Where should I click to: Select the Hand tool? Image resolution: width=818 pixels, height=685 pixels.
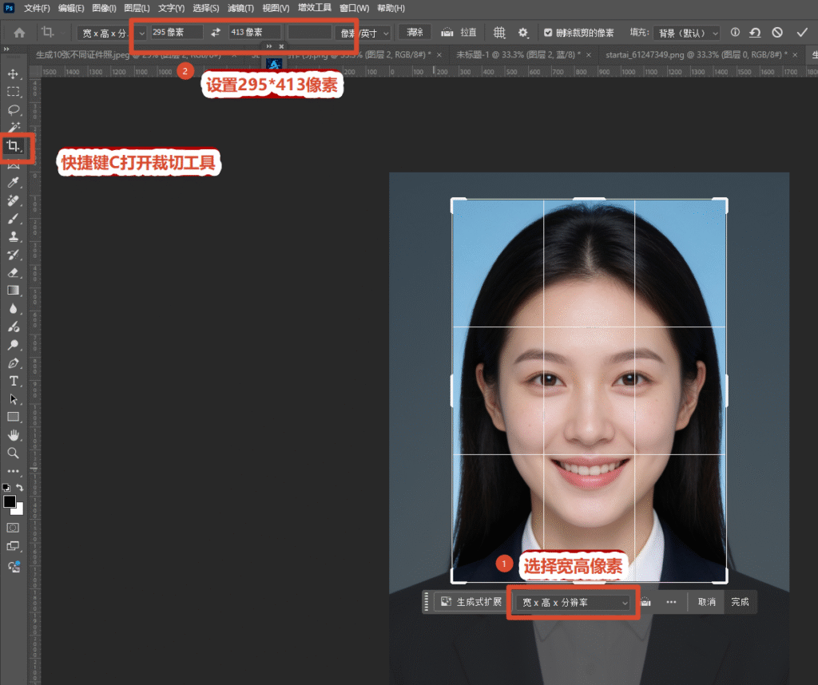[x=13, y=435]
